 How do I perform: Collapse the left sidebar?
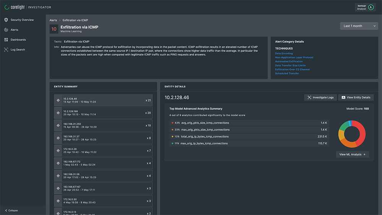[11, 210]
